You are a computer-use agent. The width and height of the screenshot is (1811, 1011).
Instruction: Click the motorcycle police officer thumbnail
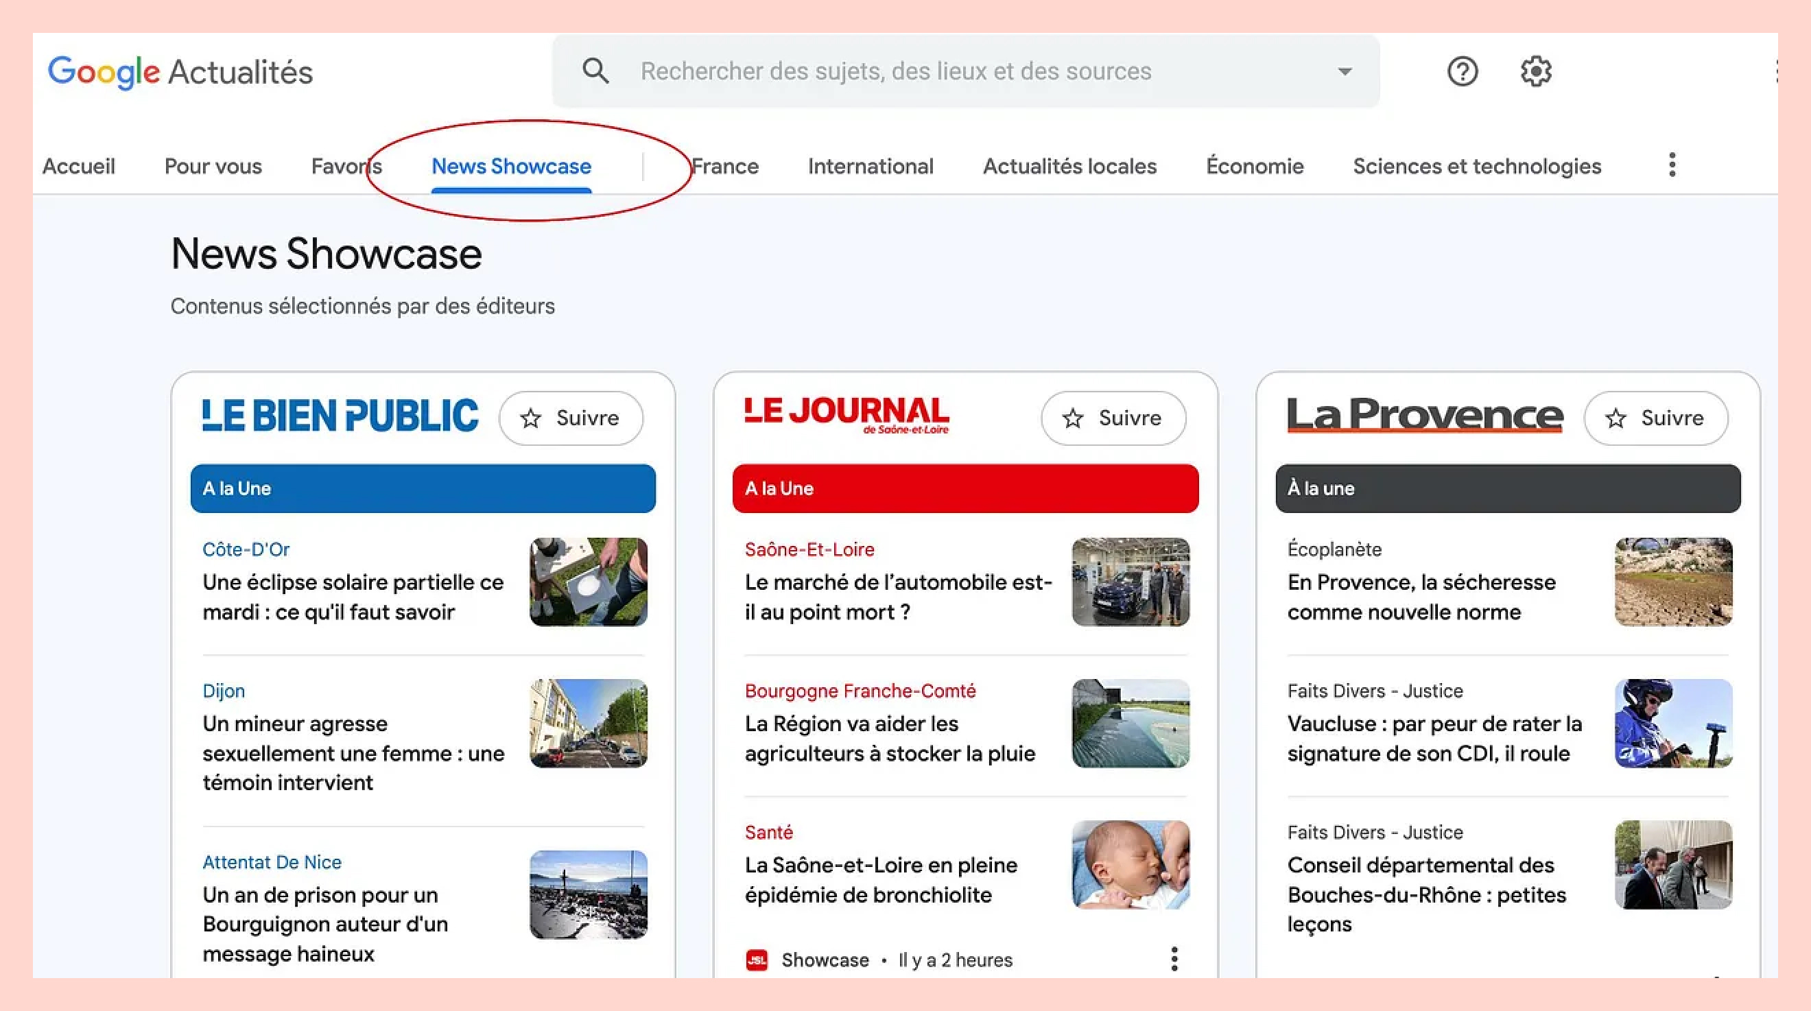click(1673, 724)
